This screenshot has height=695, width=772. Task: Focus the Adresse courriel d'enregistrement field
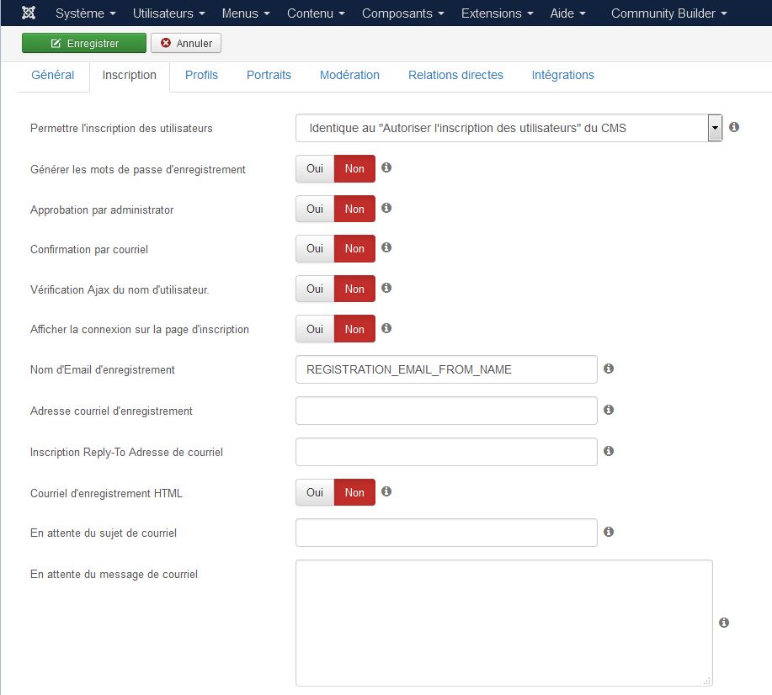click(446, 411)
